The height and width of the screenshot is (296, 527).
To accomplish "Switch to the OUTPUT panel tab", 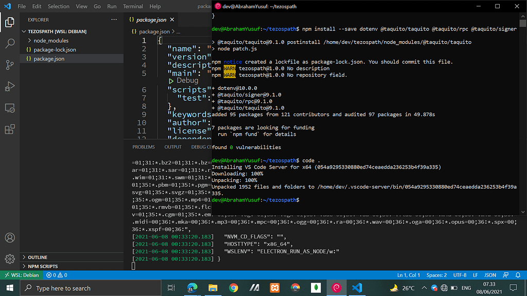I will 173,147.
